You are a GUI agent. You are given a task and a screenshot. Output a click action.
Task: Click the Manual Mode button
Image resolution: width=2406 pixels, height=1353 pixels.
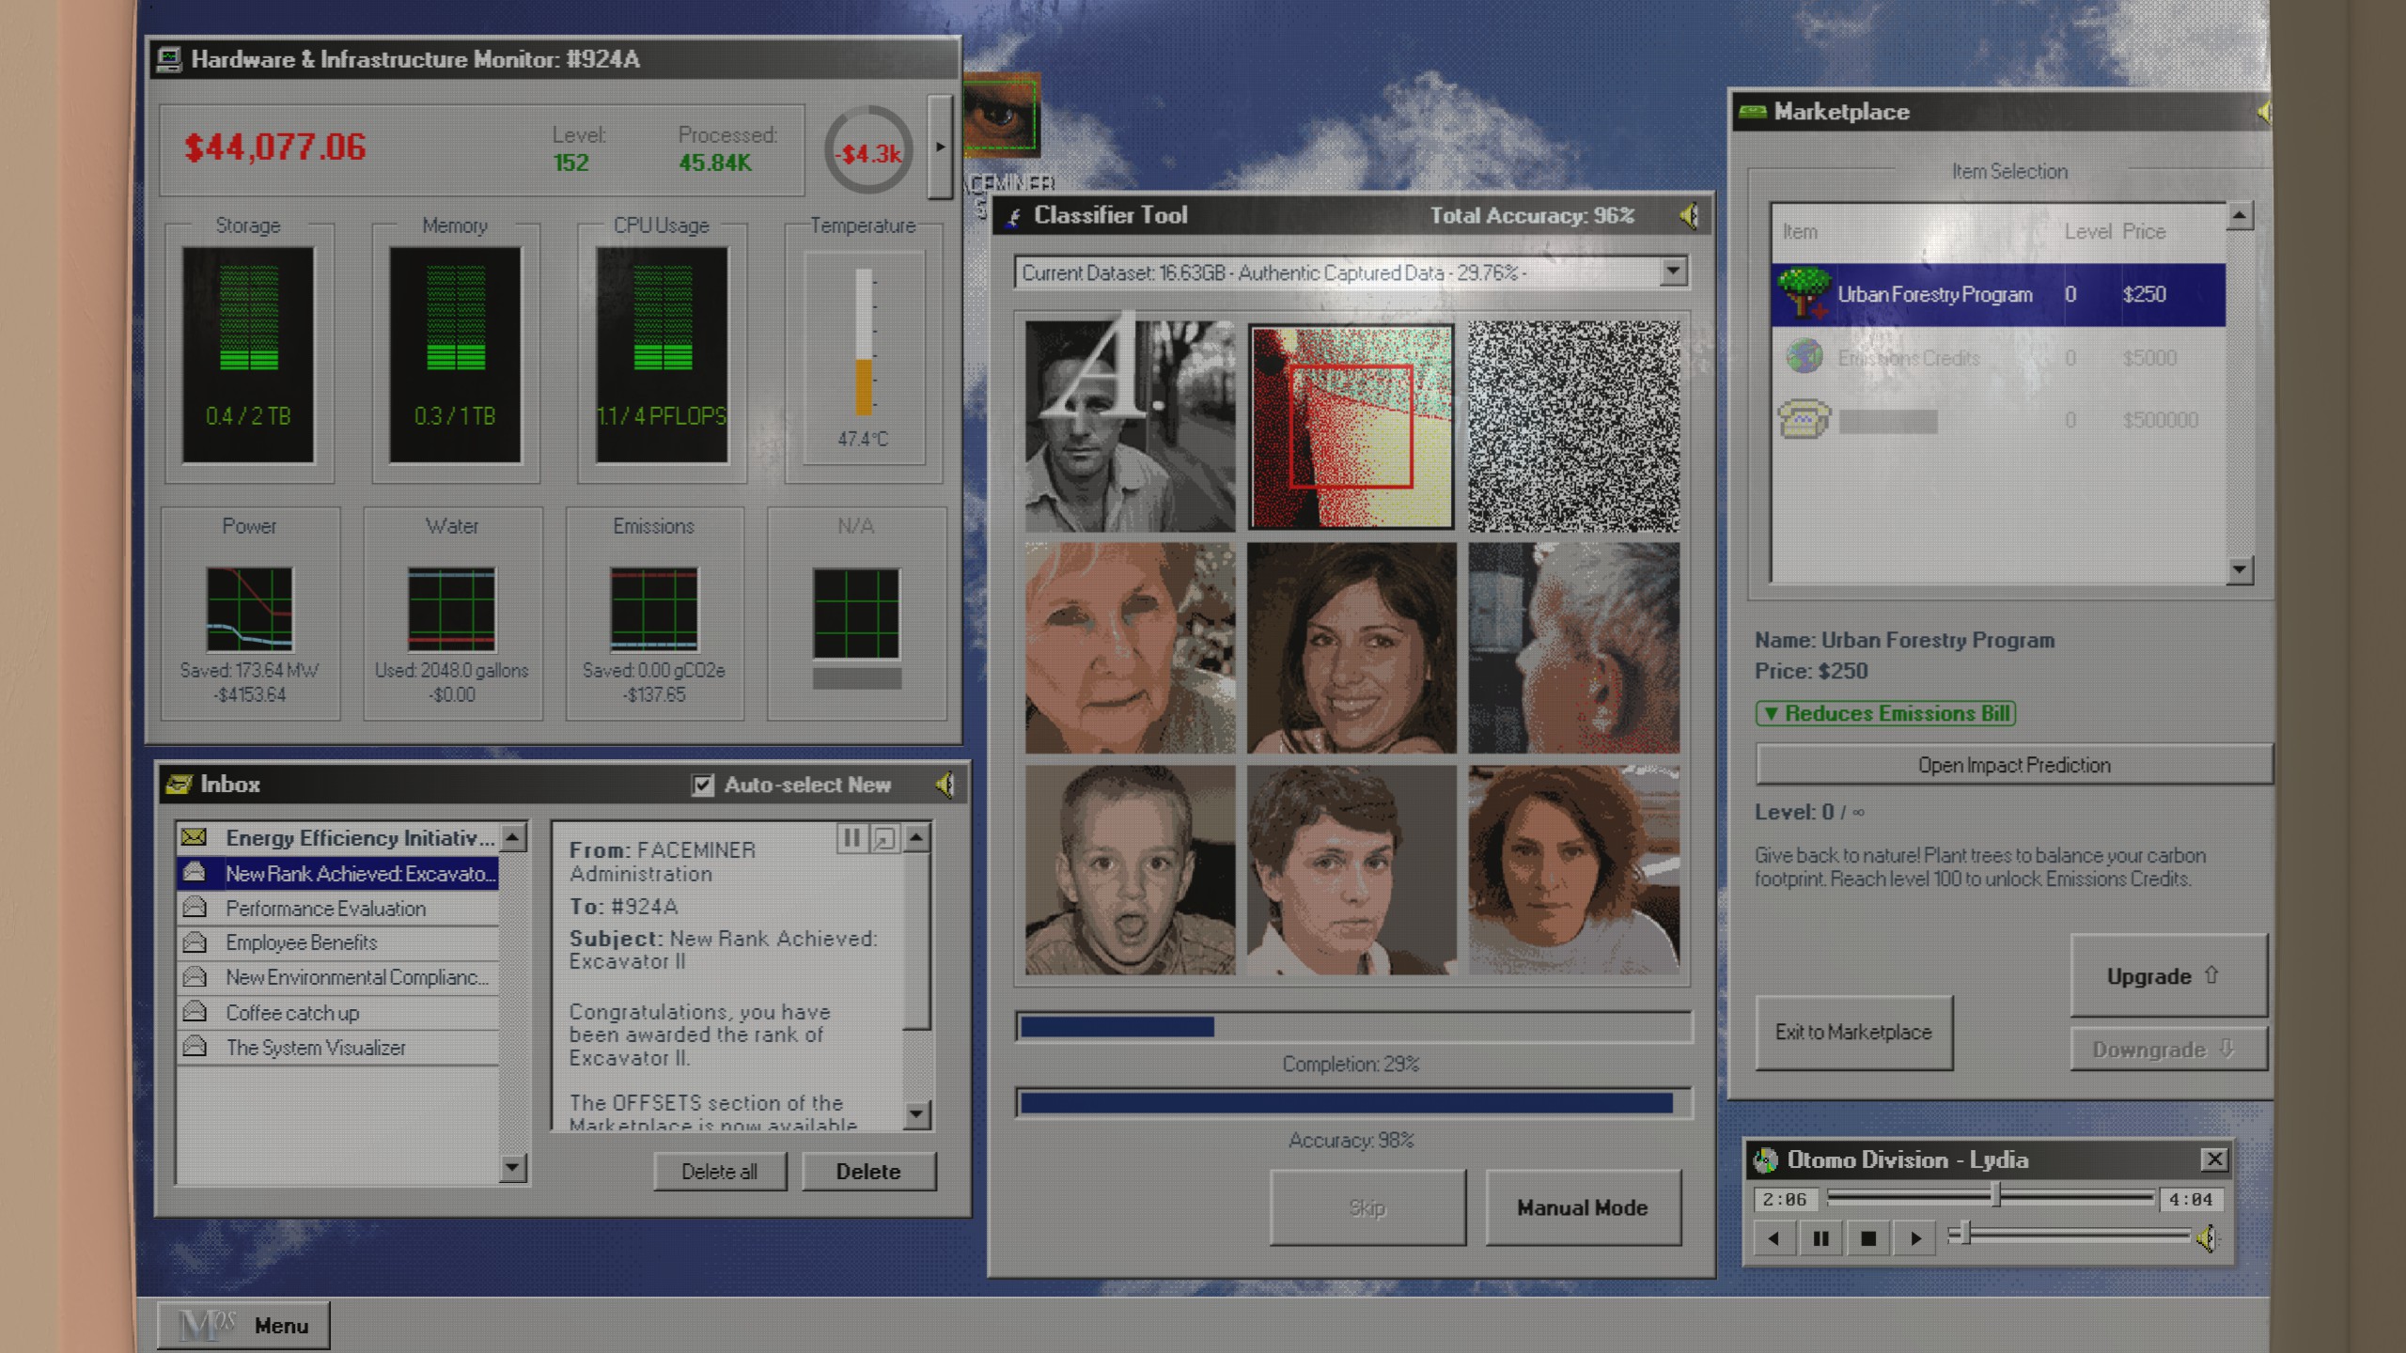pos(1583,1207)
